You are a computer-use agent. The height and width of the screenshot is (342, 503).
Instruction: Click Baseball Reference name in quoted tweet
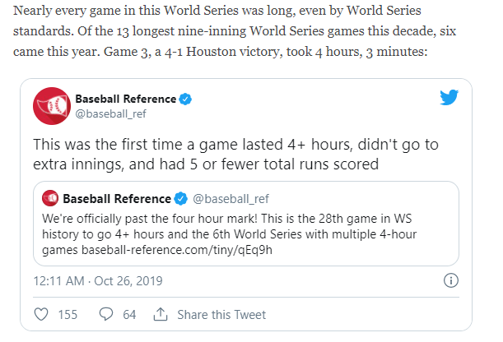point(116,199)
